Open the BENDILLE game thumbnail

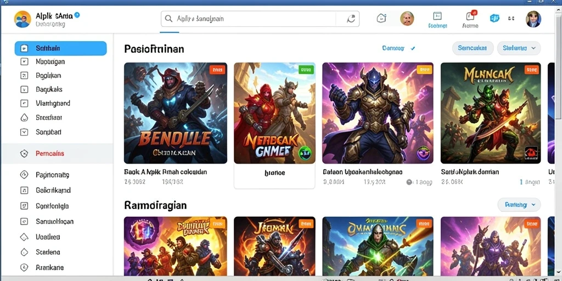coord(176,113)
